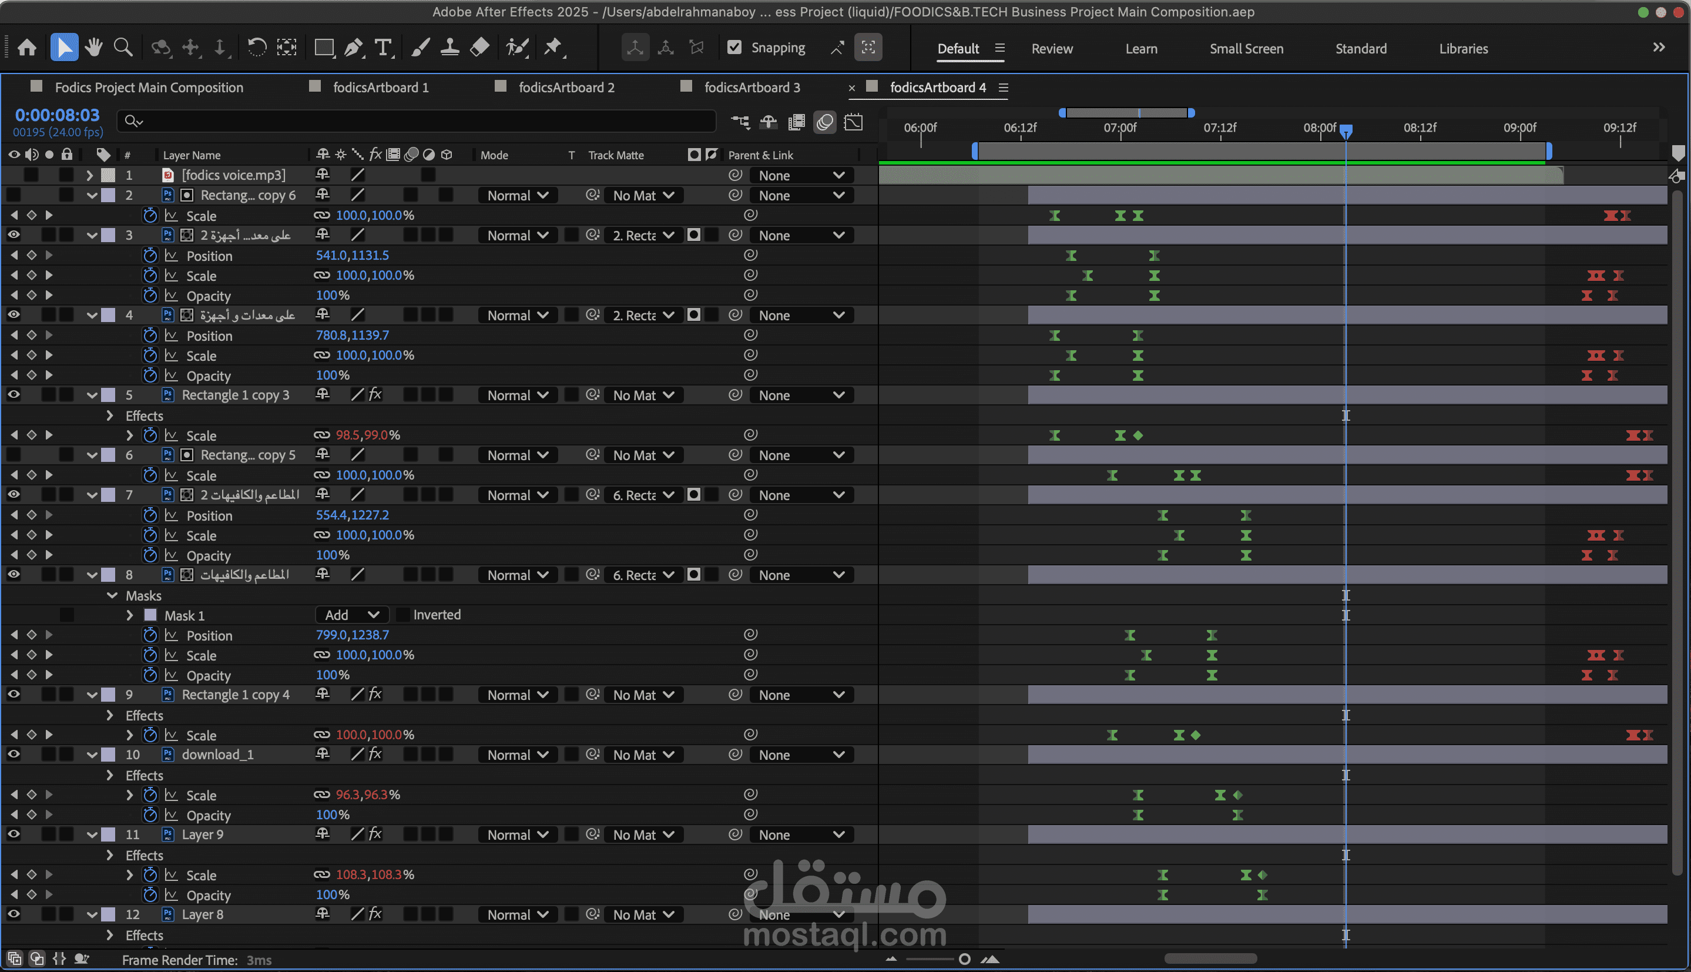Select the Puppet Pin tool

coord(552,48)
